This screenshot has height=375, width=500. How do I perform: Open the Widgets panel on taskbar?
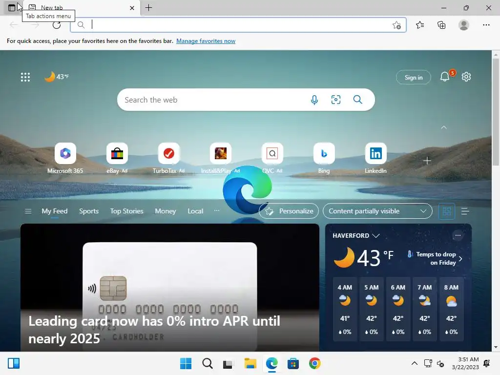[x=14, y=363]
